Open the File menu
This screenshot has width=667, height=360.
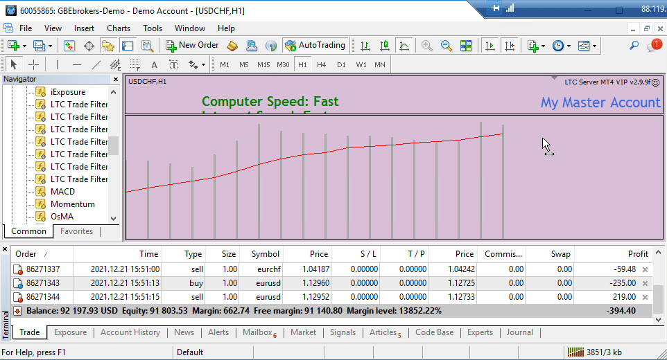[x=26, y=28]
